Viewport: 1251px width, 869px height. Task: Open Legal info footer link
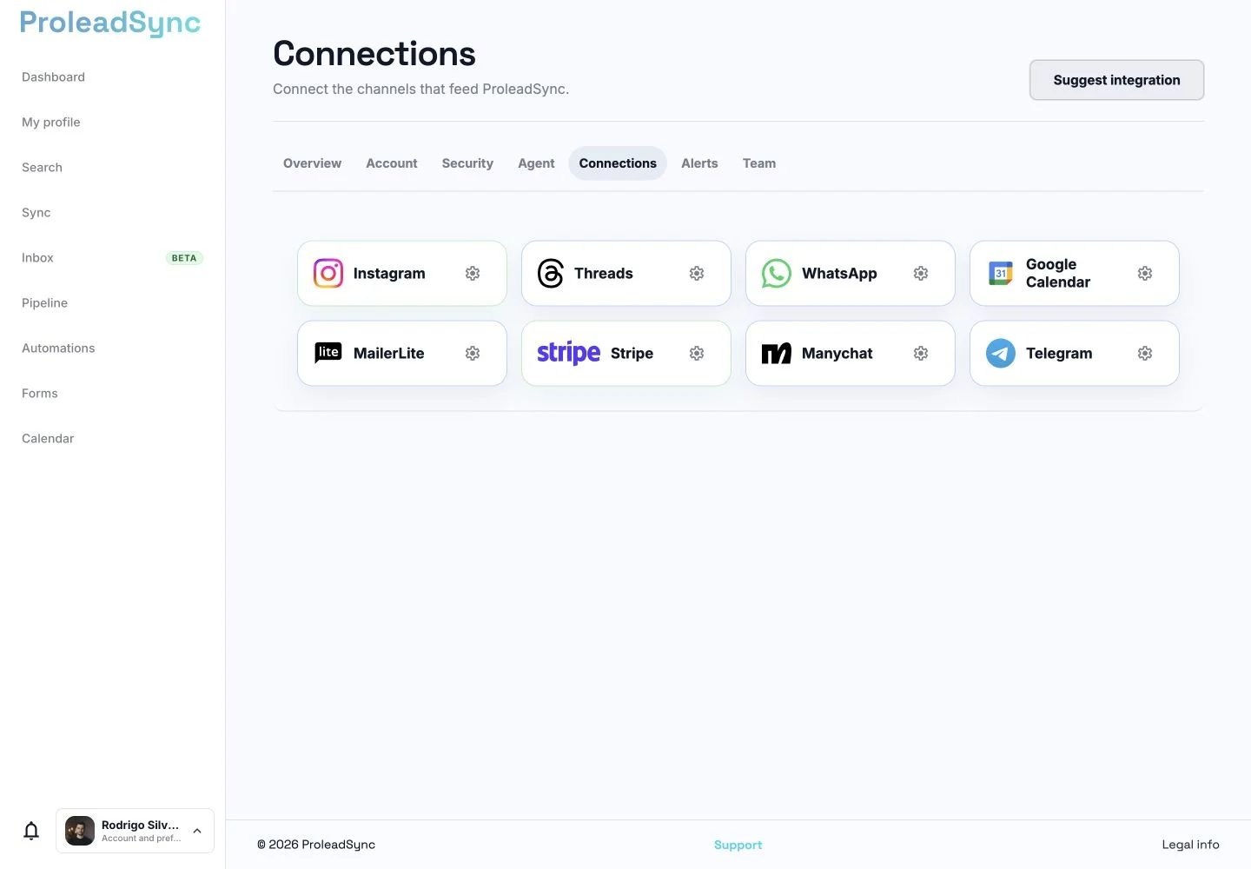(x=1191, y=845)
